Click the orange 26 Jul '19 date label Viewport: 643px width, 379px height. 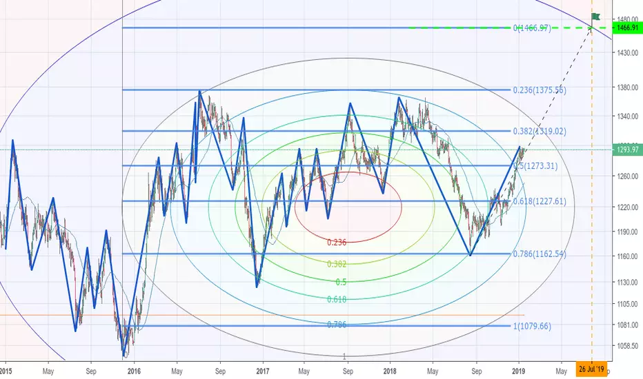(x=591, y=369)
